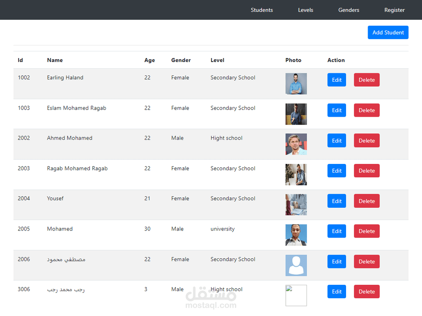The image size is (422, 316).
Task: Open the Register navigation menu item
Action: coord(394,10)
